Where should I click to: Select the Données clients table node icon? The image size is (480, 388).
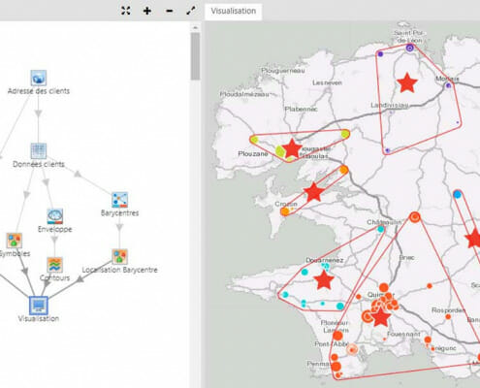click(x=39, y=150)
